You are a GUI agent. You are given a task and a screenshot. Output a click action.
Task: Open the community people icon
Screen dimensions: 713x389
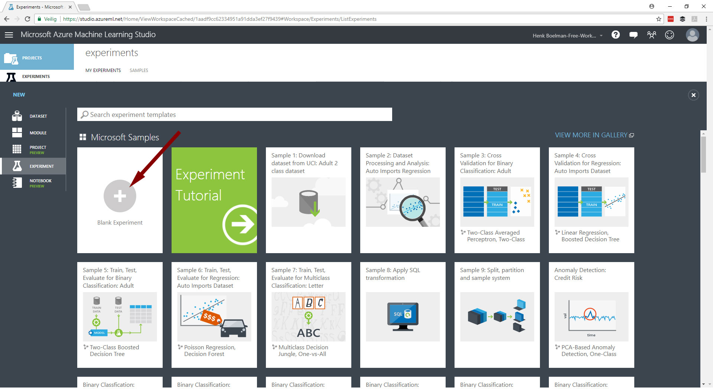(x=652, y=35)
